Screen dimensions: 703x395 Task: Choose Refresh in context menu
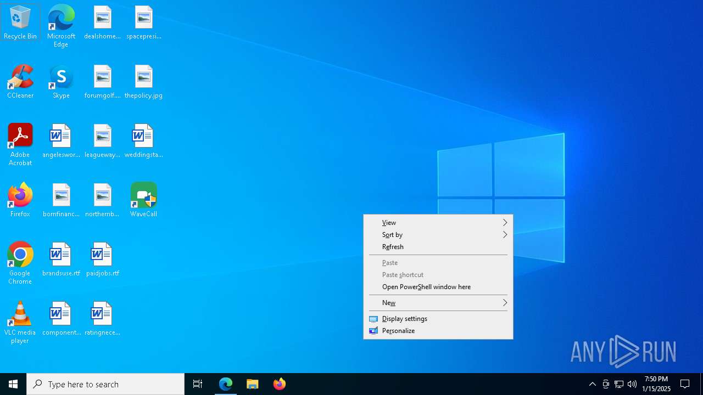438,247
